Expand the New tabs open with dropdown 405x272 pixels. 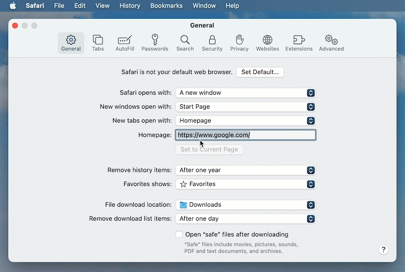tap(245, 121)
